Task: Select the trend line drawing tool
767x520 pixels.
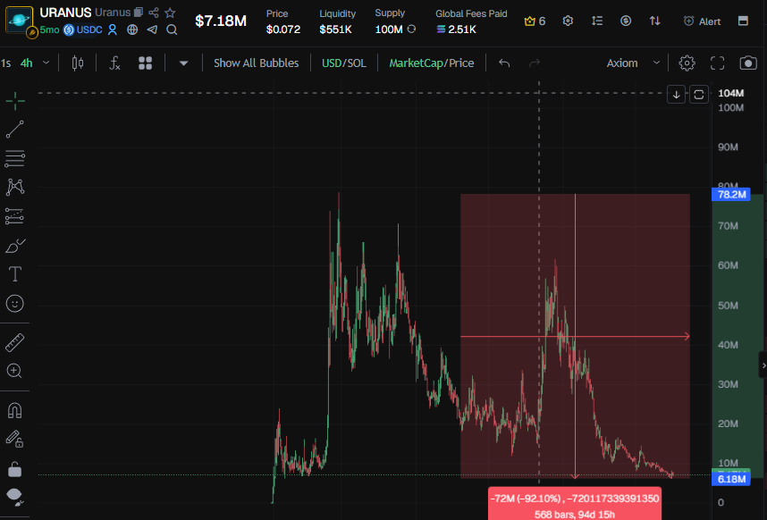Action: point(15,130)
